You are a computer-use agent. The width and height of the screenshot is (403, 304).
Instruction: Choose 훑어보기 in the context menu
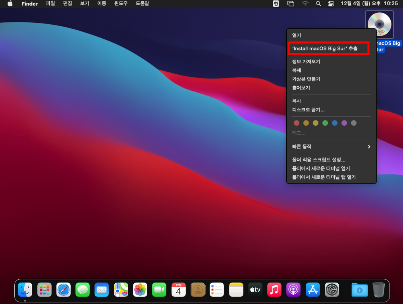[331, 88]
